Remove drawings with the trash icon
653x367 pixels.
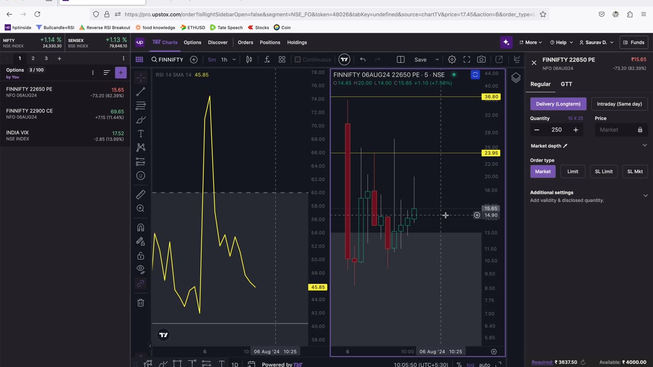click(x=141, y=303)
